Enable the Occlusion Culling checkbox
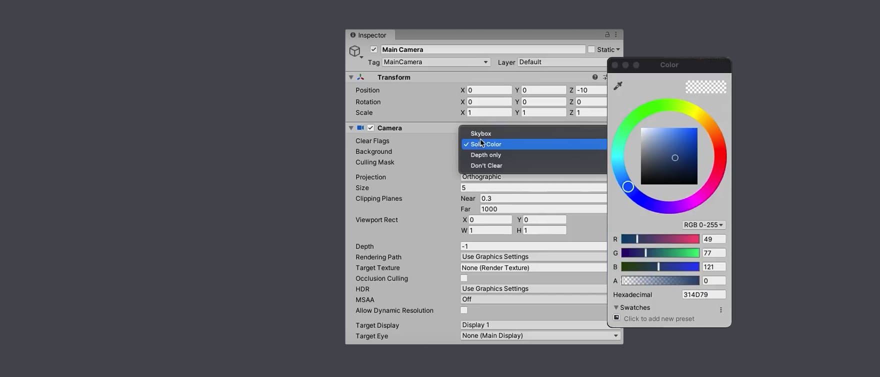 coord(464,278)
